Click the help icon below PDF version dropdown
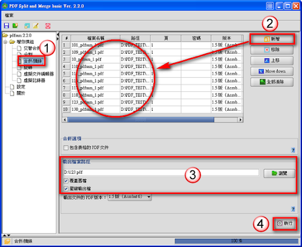This screenshot has width=302, height=247. point(293,209)
